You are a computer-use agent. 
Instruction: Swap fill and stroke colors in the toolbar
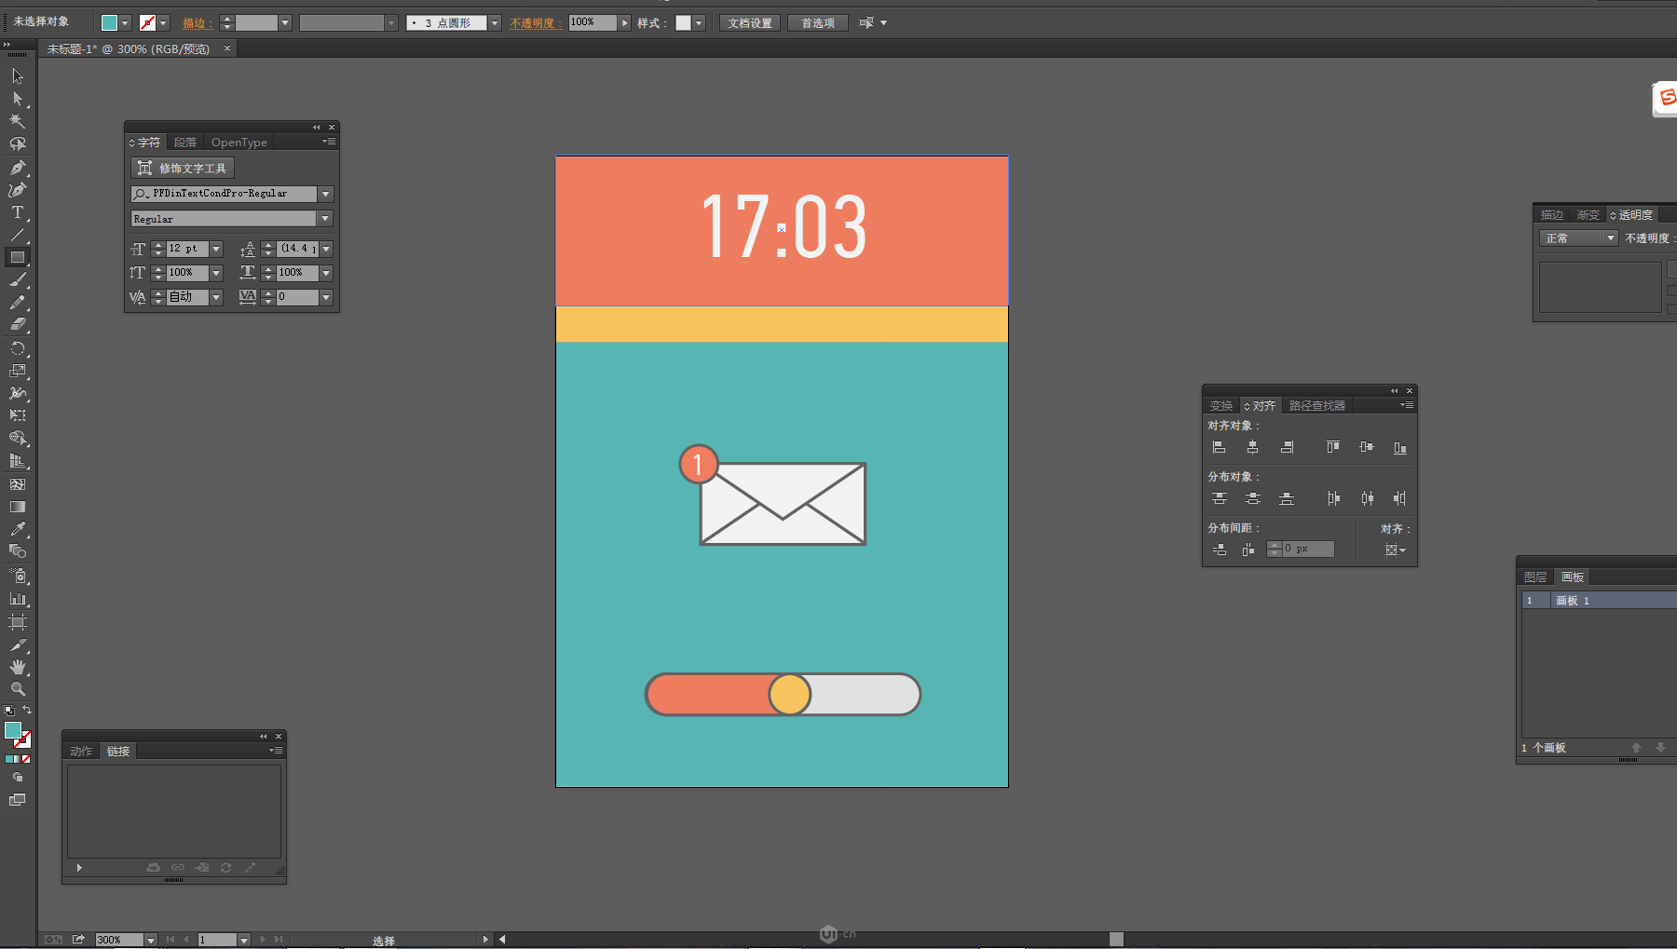point(27,710)
